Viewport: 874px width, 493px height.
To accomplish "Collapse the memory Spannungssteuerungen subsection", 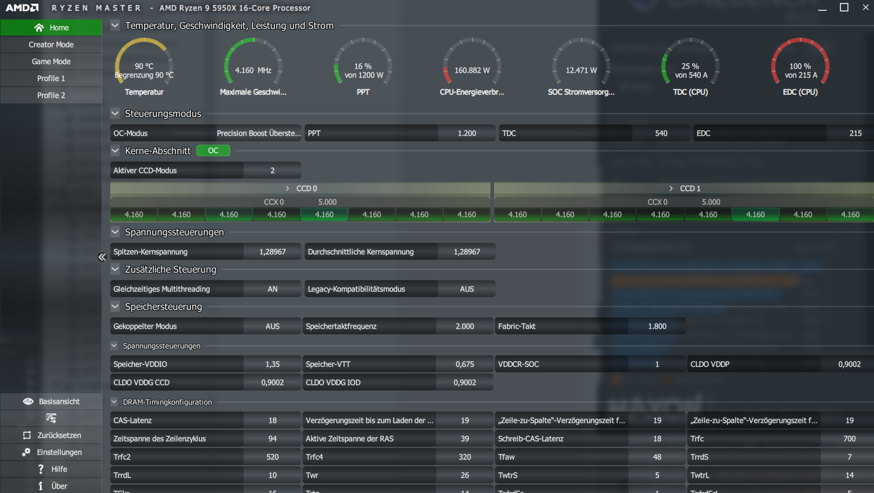I will pos(114,346).
